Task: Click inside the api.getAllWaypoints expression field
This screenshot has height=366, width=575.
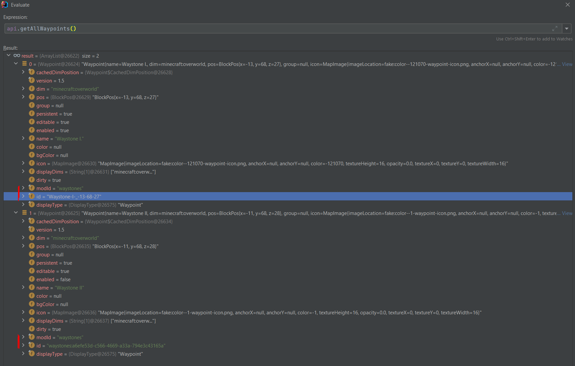Action: click(x=132, y=28)
